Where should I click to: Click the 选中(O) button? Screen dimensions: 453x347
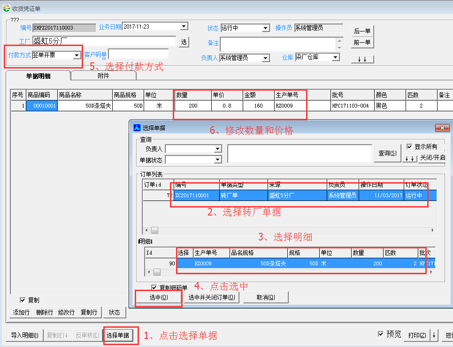point(159,297)
